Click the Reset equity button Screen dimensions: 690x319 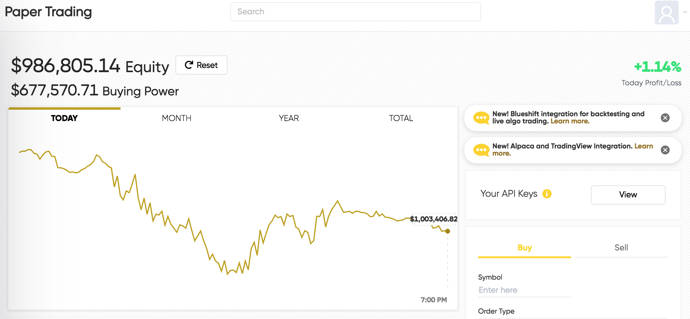tap(201, 65)
